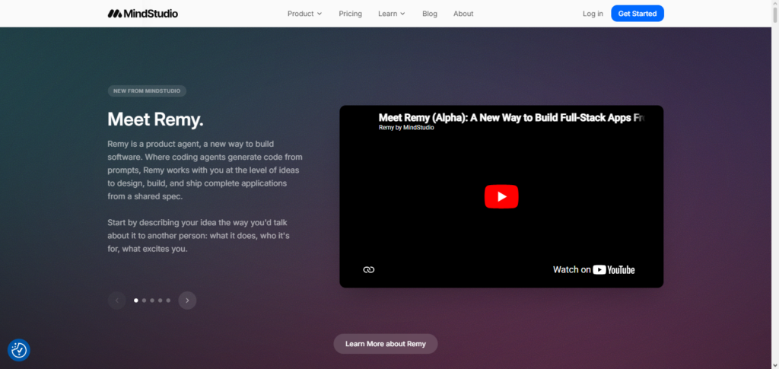The width and height of the screenshot is (779, 369).
Task: Open the cookie consent preferences icon
Action: click(x=19, y=350)
